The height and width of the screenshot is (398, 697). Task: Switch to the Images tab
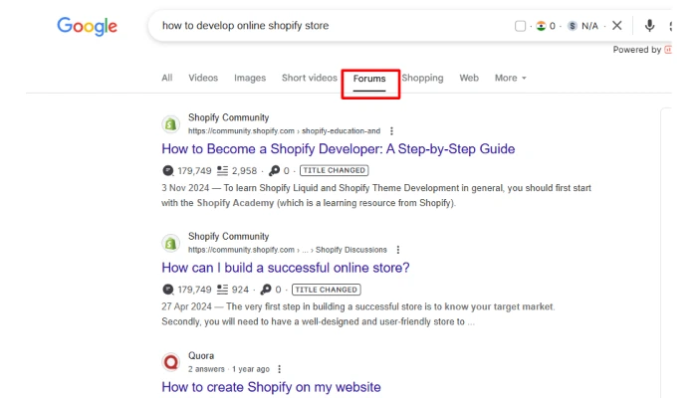(x=250, y=78)
